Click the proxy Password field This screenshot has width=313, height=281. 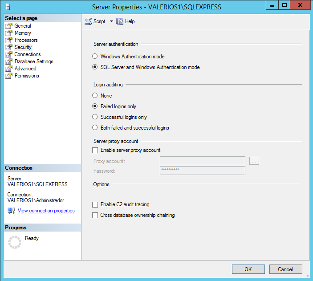click(203, 171)
